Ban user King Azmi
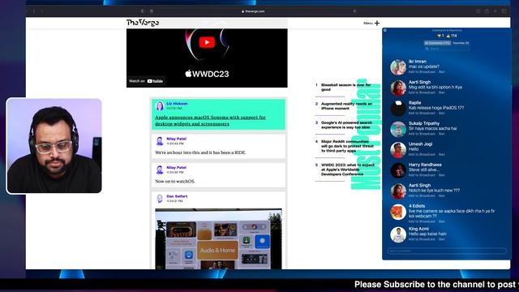The width and height of the screenshot is (519, 292). [x=442, y=239]
